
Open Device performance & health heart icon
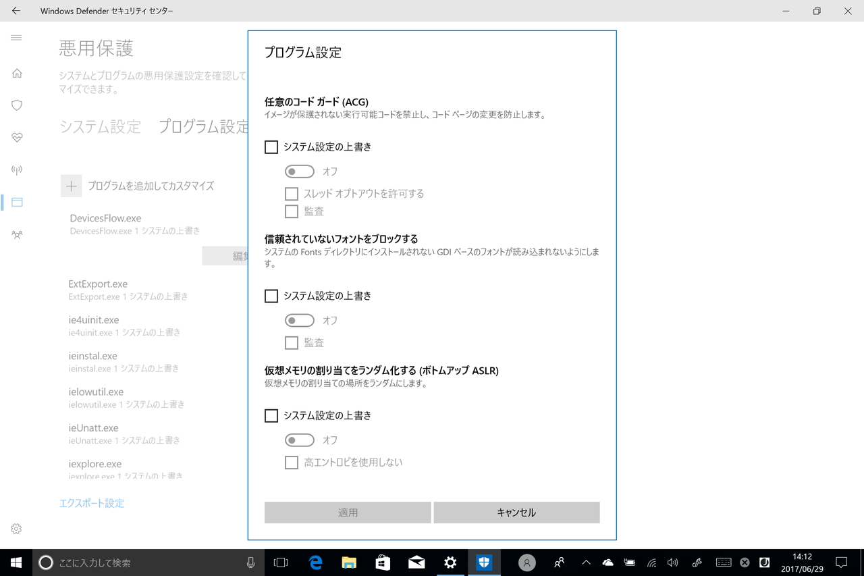coord(16,138)
